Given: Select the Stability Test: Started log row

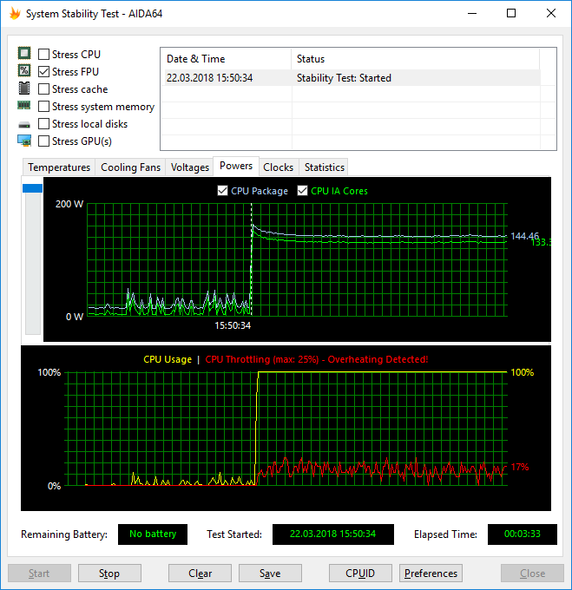Looking at the screenshot, I should click(352, 78).
